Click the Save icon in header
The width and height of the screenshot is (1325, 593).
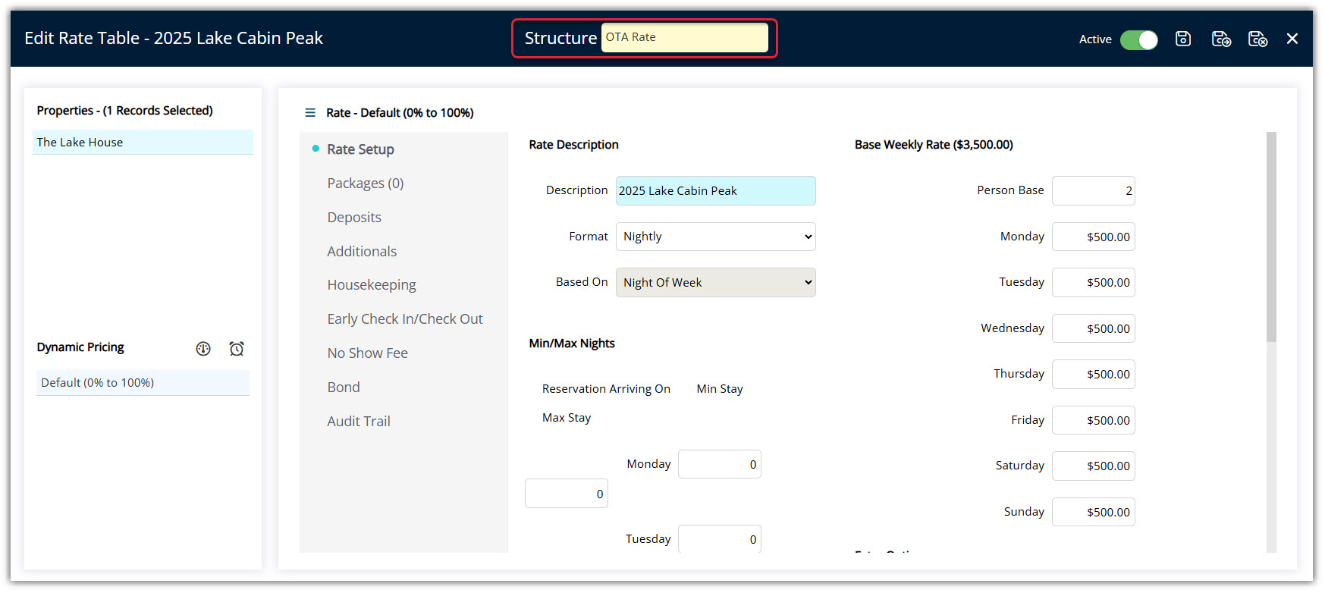pyautogui.click(x=1183, y=39)
